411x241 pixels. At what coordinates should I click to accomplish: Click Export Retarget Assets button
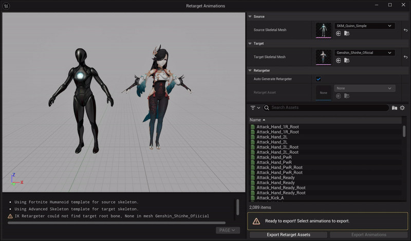(288, 235)
